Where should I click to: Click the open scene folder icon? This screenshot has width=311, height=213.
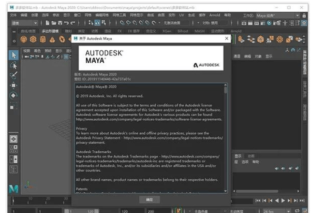coord(54,23)
